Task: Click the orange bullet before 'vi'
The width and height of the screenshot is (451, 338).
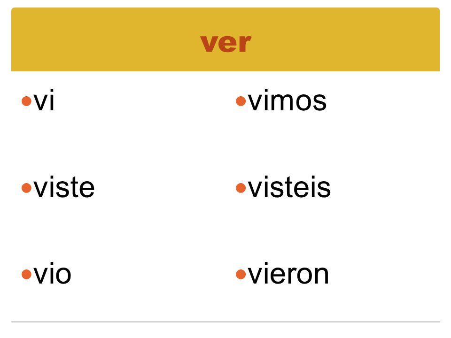Action: pos(26,101)
